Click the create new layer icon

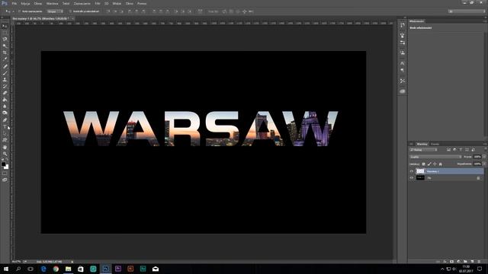pos(472,262)
